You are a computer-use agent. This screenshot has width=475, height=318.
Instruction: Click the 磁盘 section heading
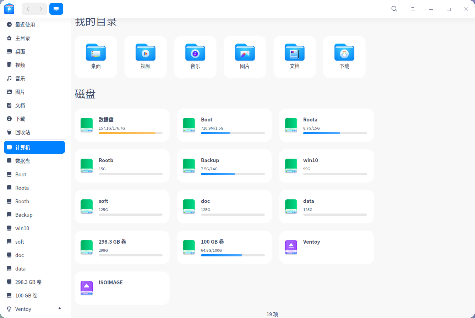coord(85,94)
